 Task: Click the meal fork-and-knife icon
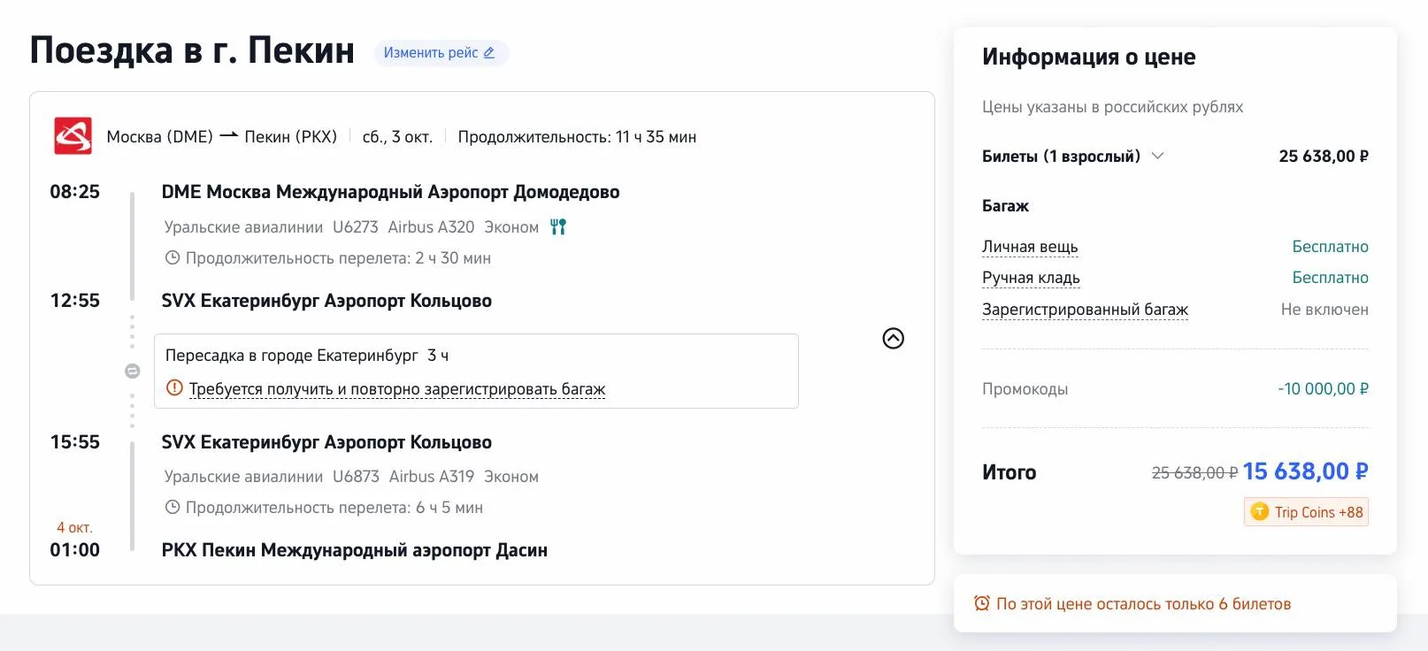(x=557, y=226)
